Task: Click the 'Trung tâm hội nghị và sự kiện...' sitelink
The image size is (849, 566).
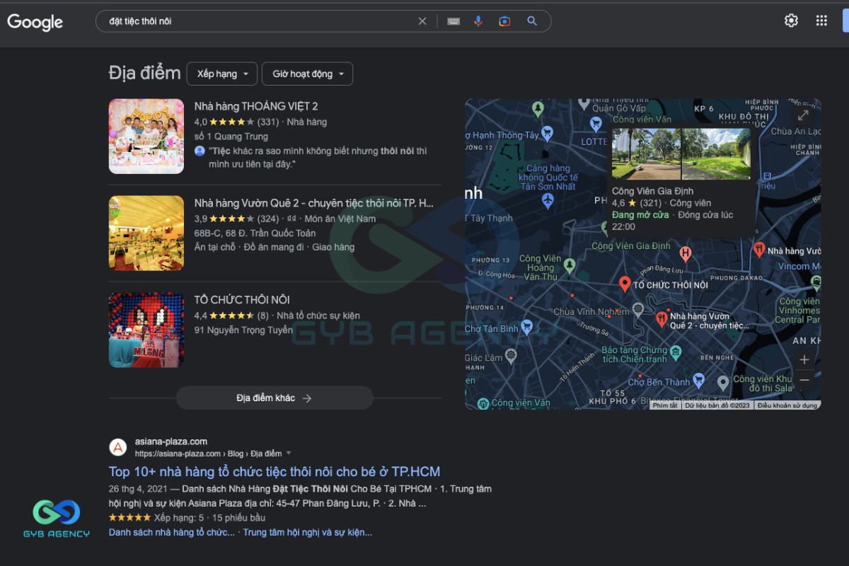Action: (x=308, y=532)
